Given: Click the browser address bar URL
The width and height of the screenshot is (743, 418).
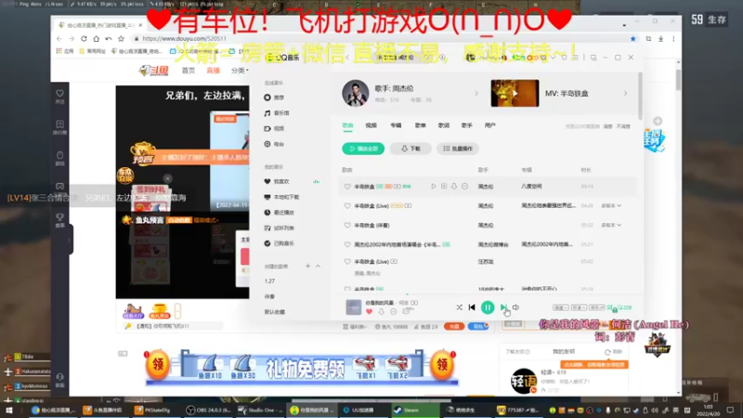Looking at the screenshot, I should [x=184, y=38].
